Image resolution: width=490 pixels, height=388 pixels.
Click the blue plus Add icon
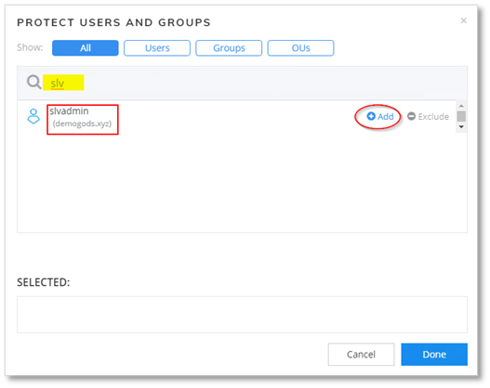pyautogui.click(x=371, y=116)
